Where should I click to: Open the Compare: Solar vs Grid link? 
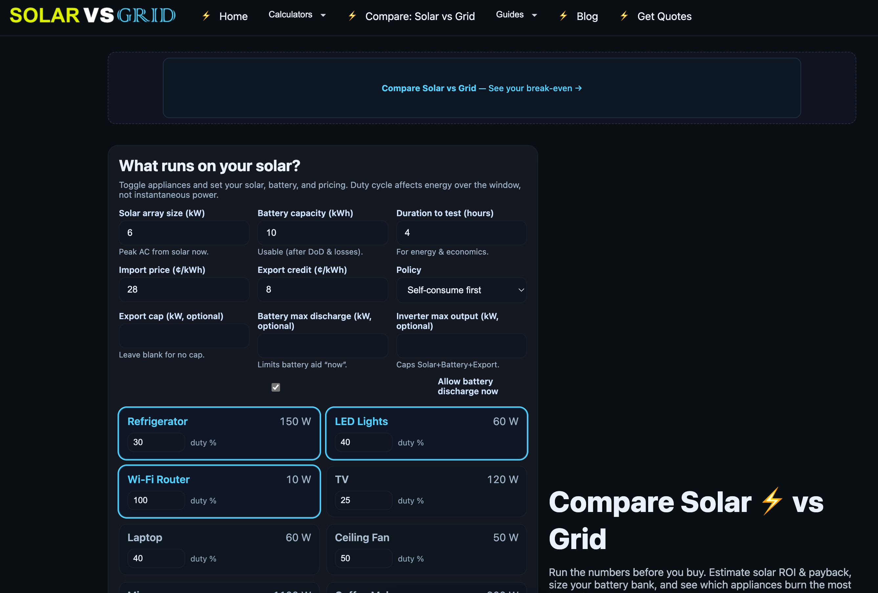420,16
